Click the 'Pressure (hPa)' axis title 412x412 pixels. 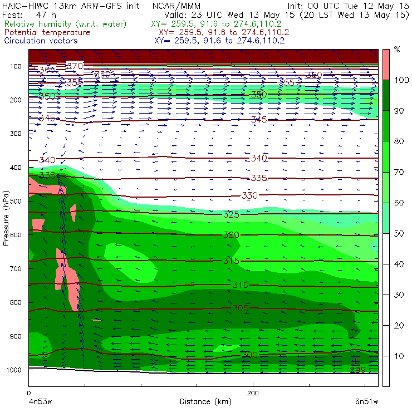(6, 218)
